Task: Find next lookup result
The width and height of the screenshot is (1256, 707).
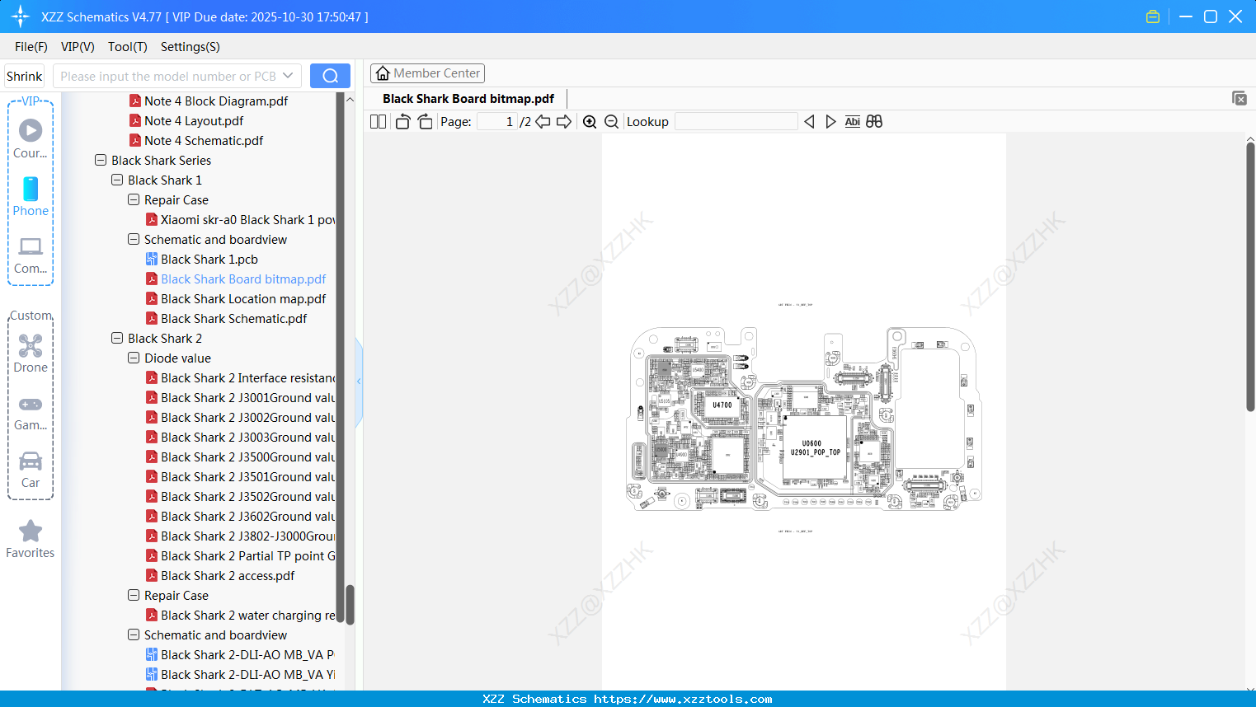Action: 830,121
